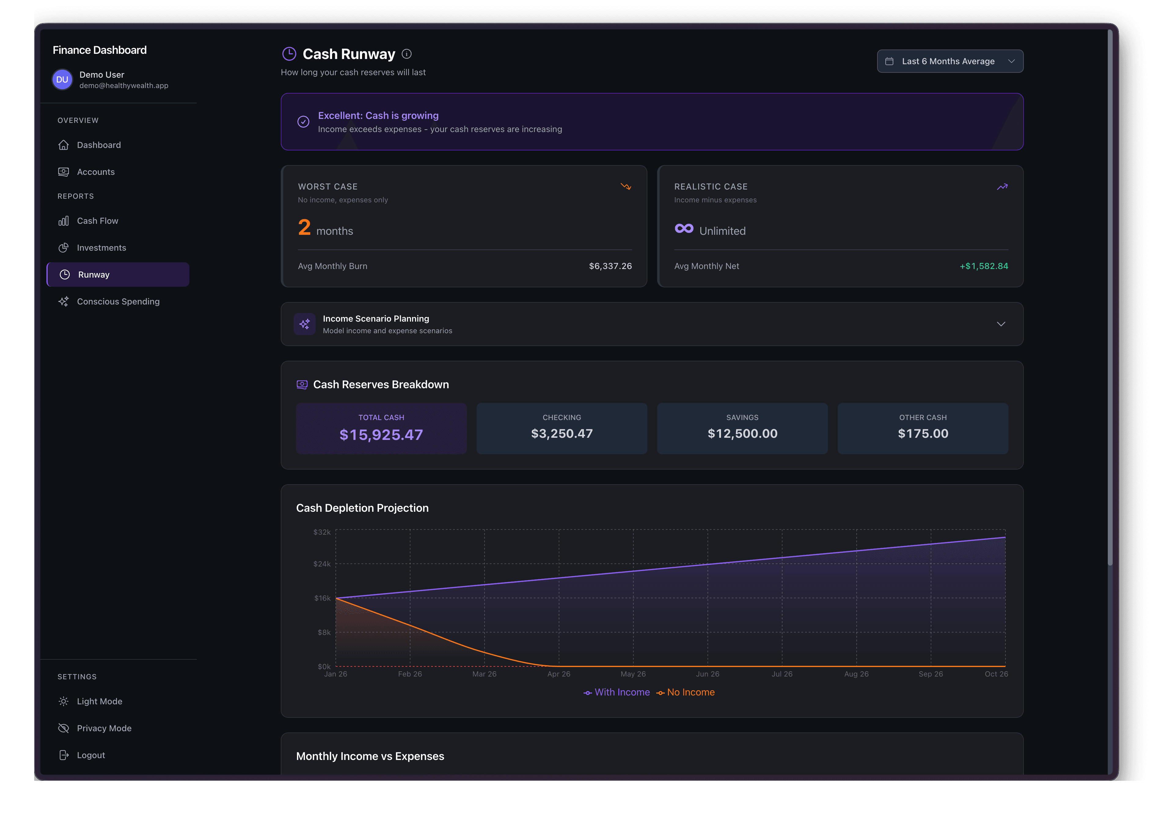Click the Income Scenario Planning sparkle icon
The image size is (1153, 826).
click(305, 324)
